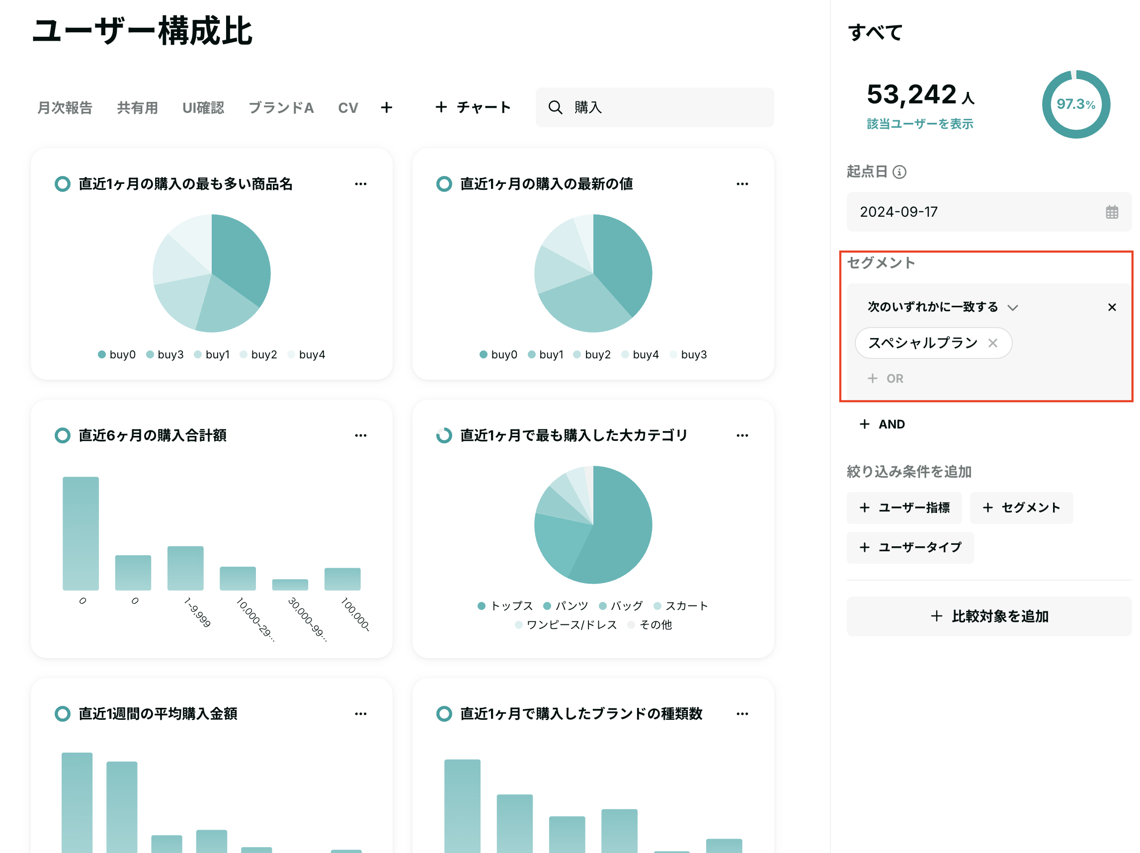Open the 月次報告 tab
The image size is (1140, 853).
click(x=65, y=107)
